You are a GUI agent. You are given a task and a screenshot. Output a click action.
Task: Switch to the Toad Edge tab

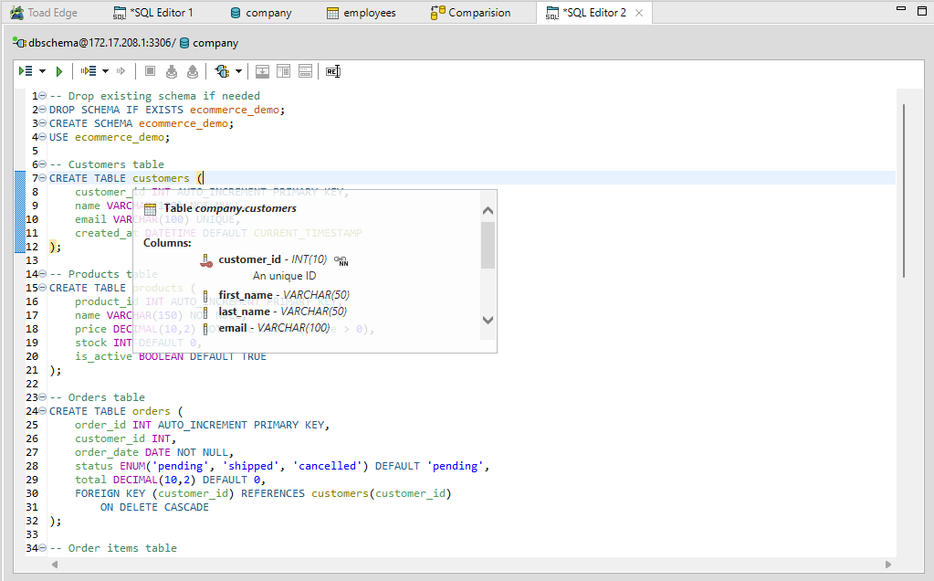[44, 13]
